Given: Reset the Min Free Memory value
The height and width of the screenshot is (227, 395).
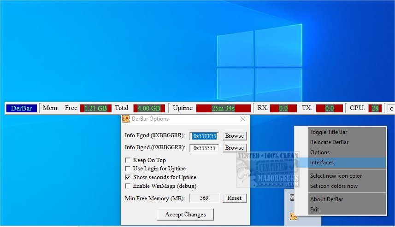Looking at the screenshot, I should tap(235, 198).
